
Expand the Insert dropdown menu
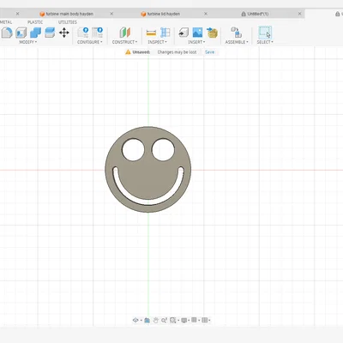point(196,42)
